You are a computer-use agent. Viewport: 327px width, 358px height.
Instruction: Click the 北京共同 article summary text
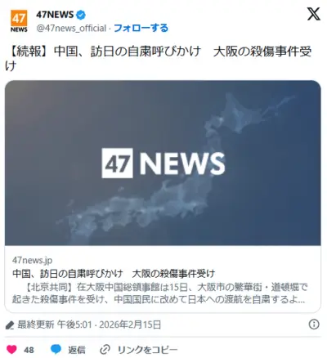point(159,293)
